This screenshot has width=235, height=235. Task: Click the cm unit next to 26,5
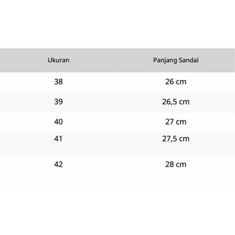184,102
